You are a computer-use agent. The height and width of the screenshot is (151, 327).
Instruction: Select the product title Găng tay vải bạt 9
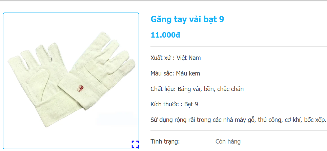click(x=187, y=19)
